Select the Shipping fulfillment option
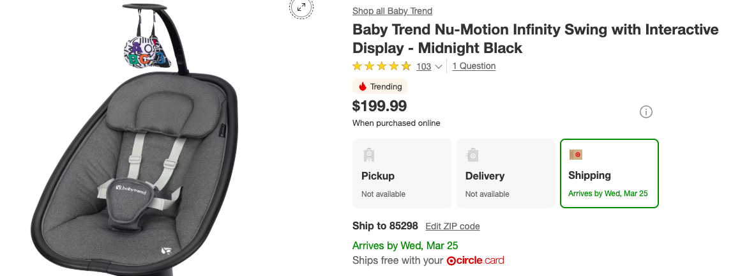Image resolution: width=733 pixels, height=276 pixels. point(609,174)
